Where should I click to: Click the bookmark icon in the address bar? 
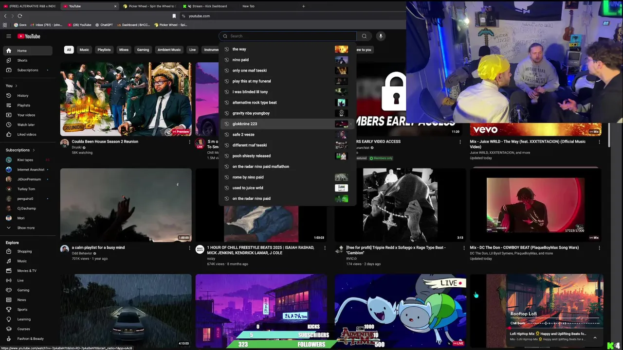(x=174, y=16)
